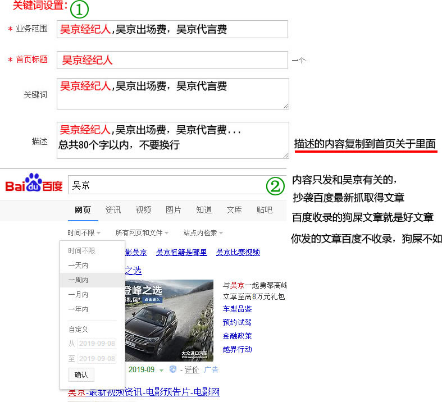Focus the 首页标题 input field
The width and height of the screenshot is (442, 402).
(x=172, y=60)
